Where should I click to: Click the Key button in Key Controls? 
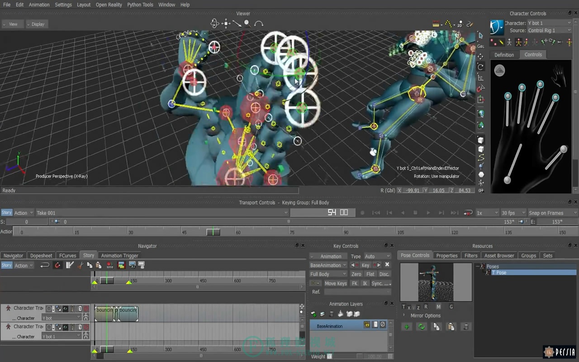pyautogui.click(x=365, y=265)
